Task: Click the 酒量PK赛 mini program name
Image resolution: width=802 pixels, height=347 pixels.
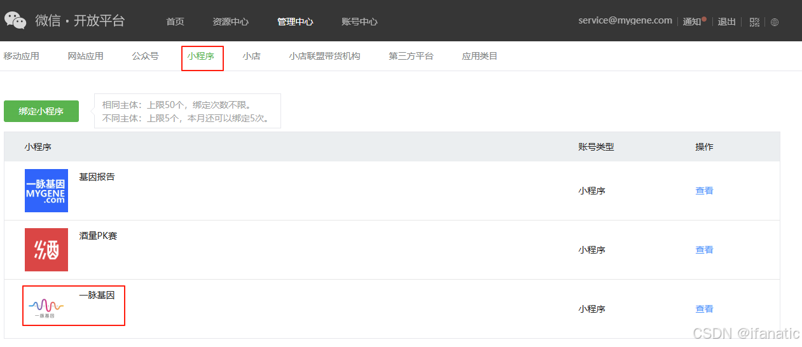Action: [98, 236]
